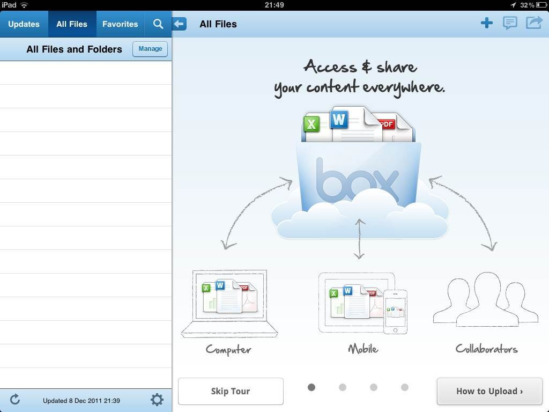Select the All Files tab
This screenshot has height=412, width=549.
click(72, 24)
